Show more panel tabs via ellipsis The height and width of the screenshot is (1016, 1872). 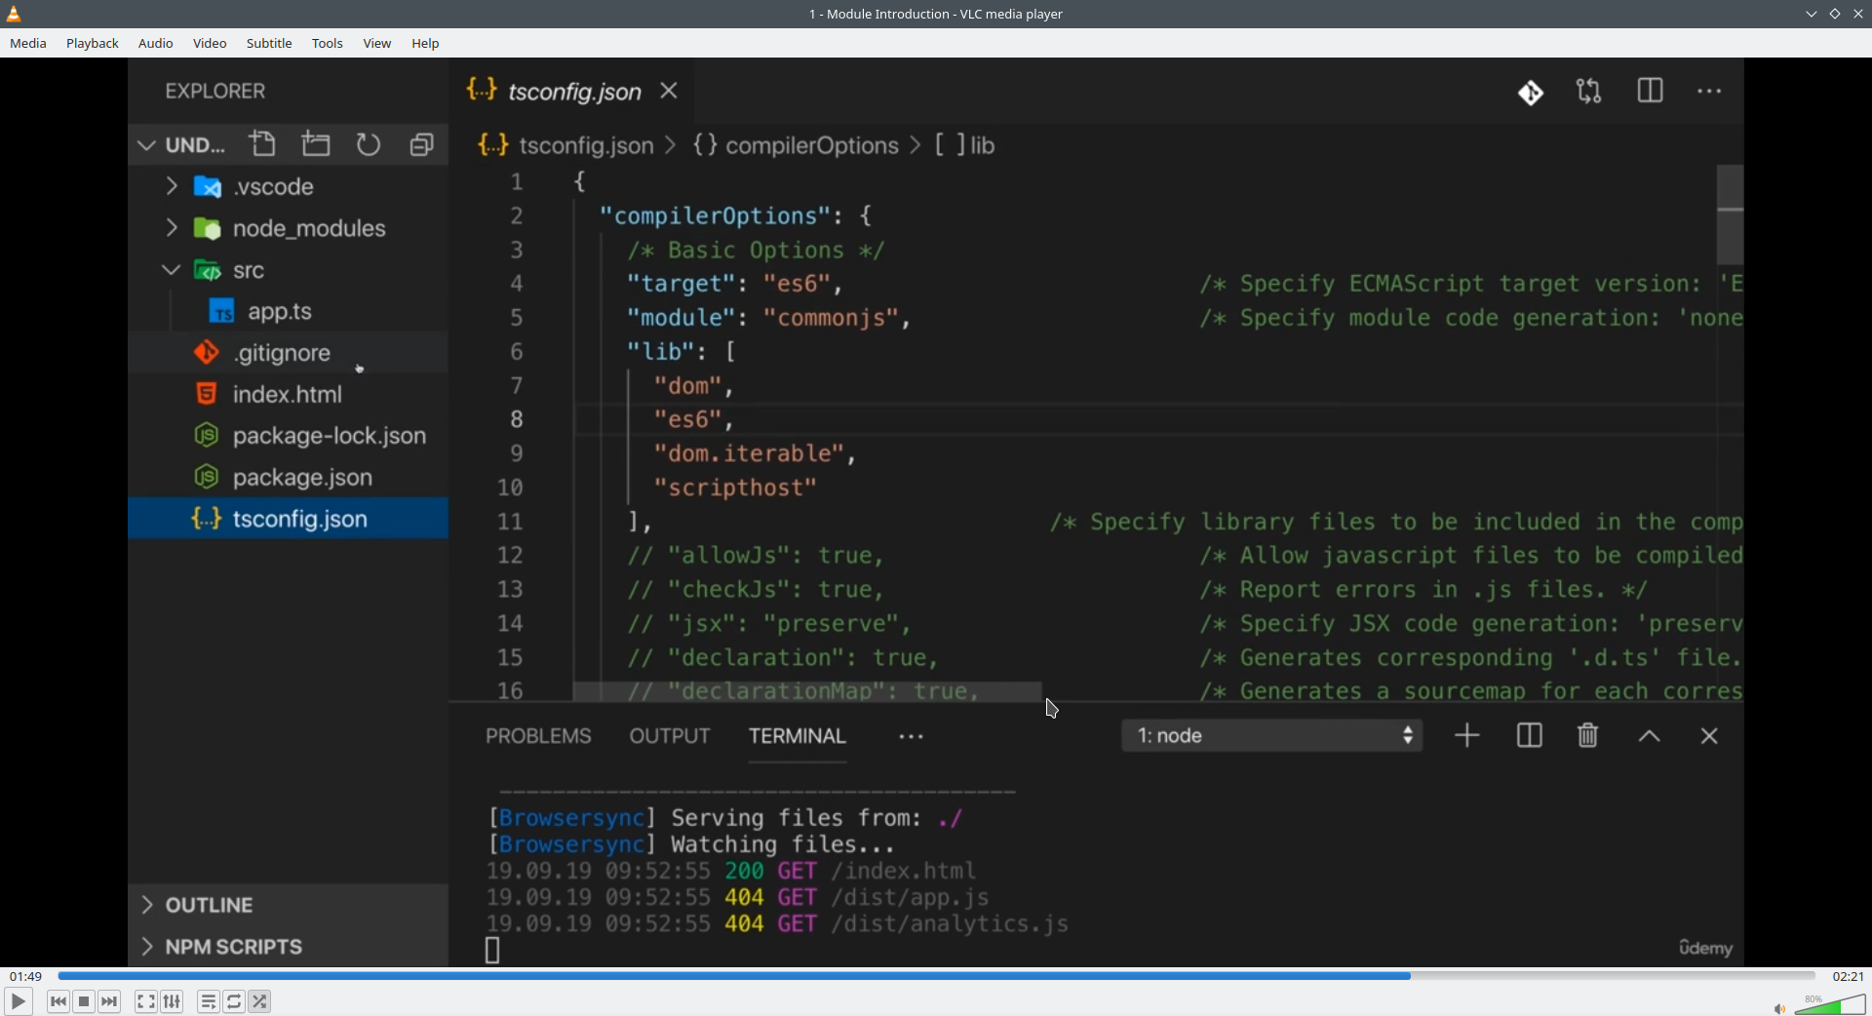[912, 737]
